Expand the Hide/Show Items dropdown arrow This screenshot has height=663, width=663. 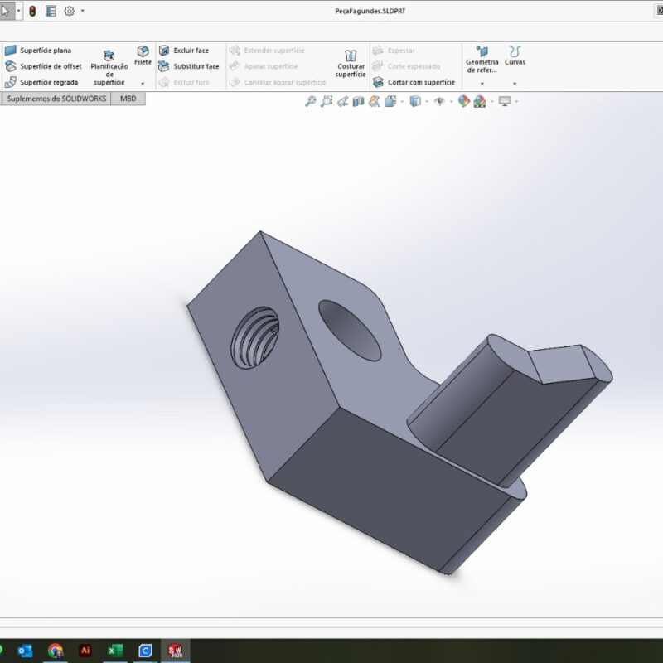click(451, 101)
